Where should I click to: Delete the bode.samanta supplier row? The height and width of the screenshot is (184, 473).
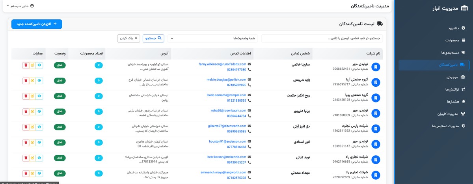pos(26,96)
